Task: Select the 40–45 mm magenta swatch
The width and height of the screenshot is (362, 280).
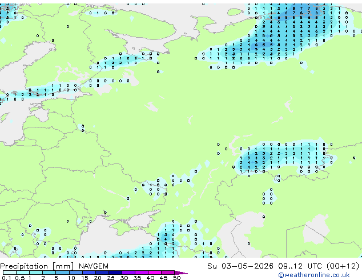Action: coord(155,273)
